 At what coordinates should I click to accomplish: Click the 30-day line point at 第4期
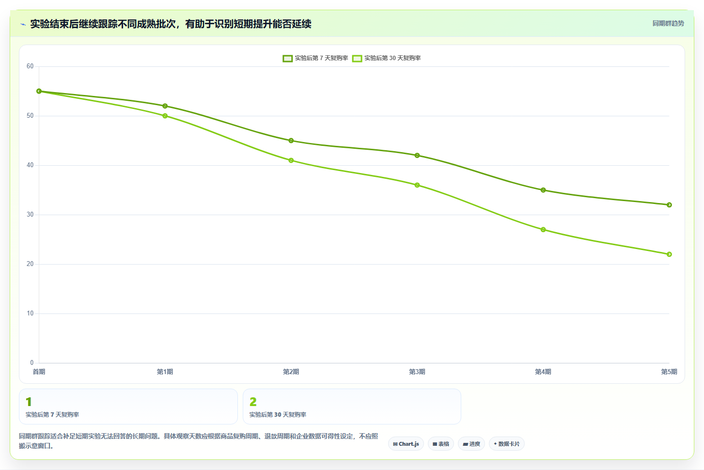pos(543,230)
